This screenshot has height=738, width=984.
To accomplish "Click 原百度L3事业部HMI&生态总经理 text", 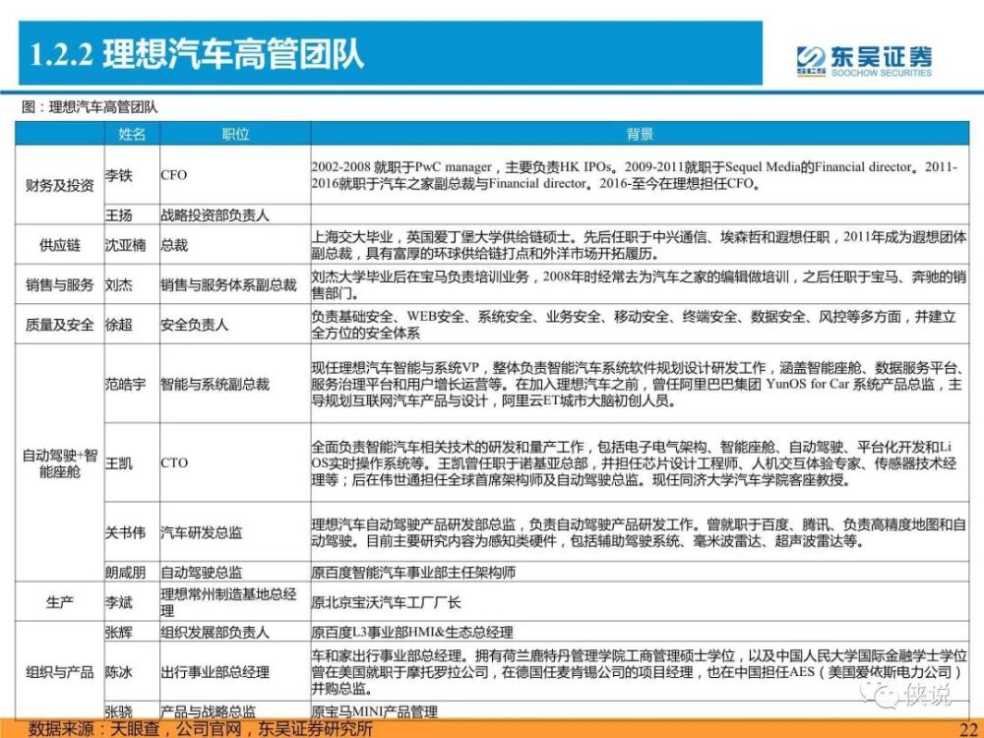I will click(411, 632).
